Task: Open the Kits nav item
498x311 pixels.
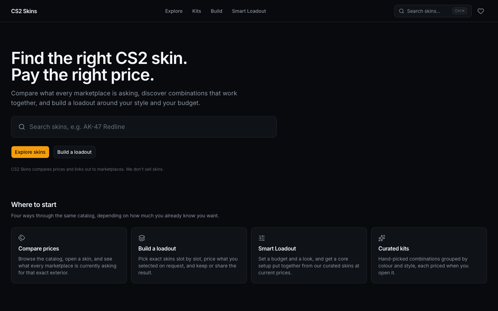Action: click(196, 11)
